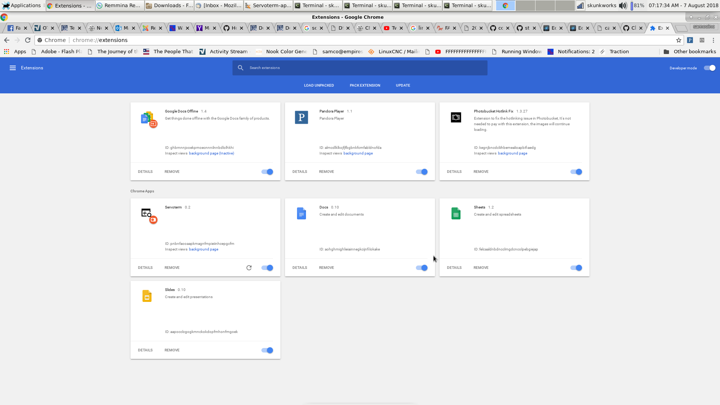Viewport: 720px width, 405px height.
Task: Click the Photobucket Hotlink Fix icon
Action: [x=456, y=117]
